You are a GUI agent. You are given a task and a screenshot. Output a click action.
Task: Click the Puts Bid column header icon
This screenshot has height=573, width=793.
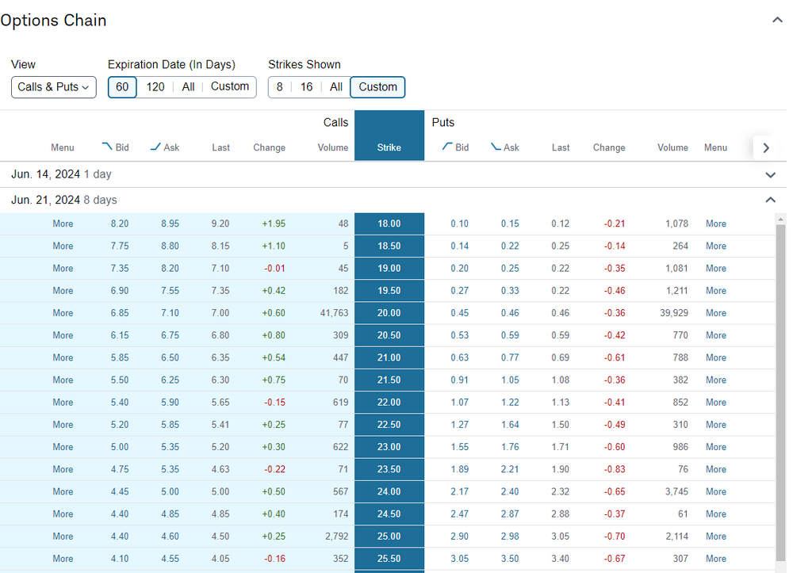tap(447, 147)
